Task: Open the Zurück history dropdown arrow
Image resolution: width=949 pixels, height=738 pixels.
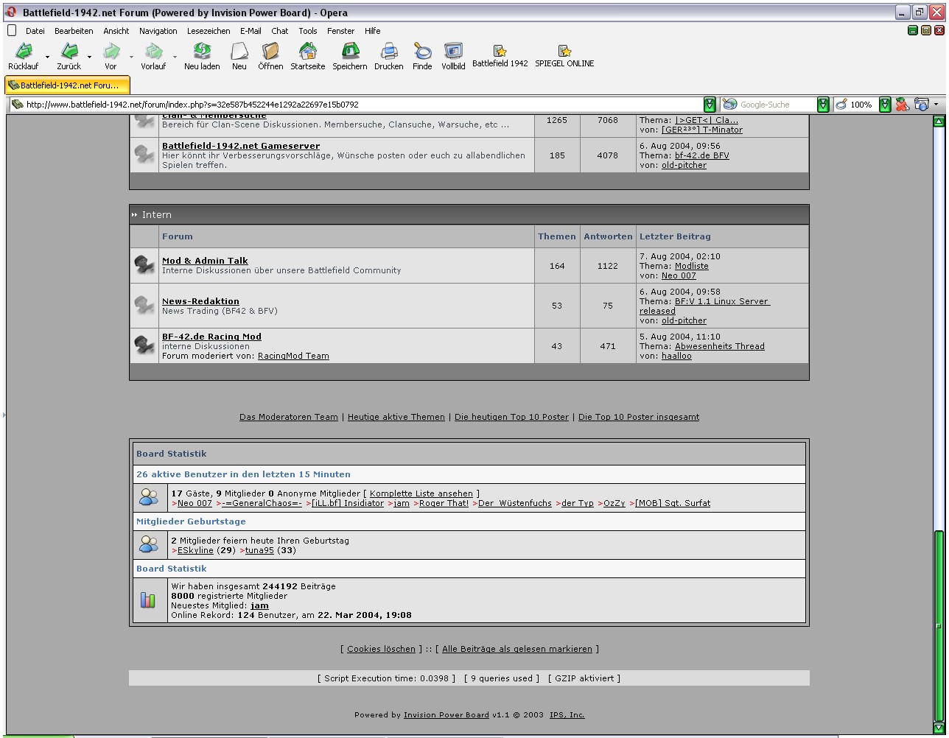Action: (90, 57)
